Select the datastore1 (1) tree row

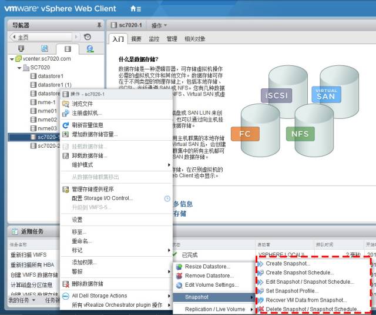pyautogui.click(x=51, y=85)
